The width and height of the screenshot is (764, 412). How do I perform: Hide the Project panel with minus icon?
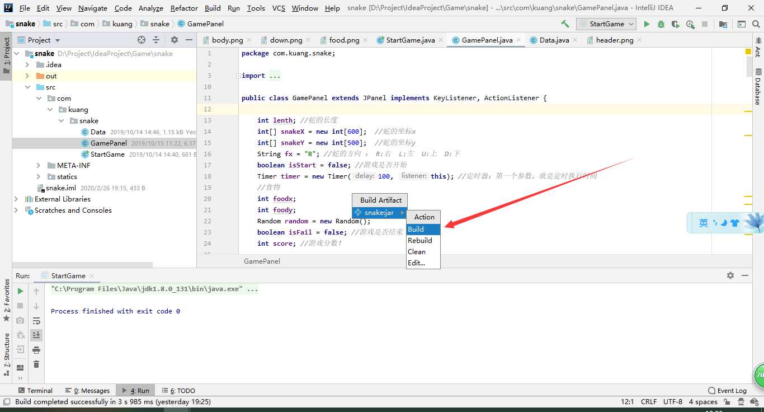click(x=189, y=40)
